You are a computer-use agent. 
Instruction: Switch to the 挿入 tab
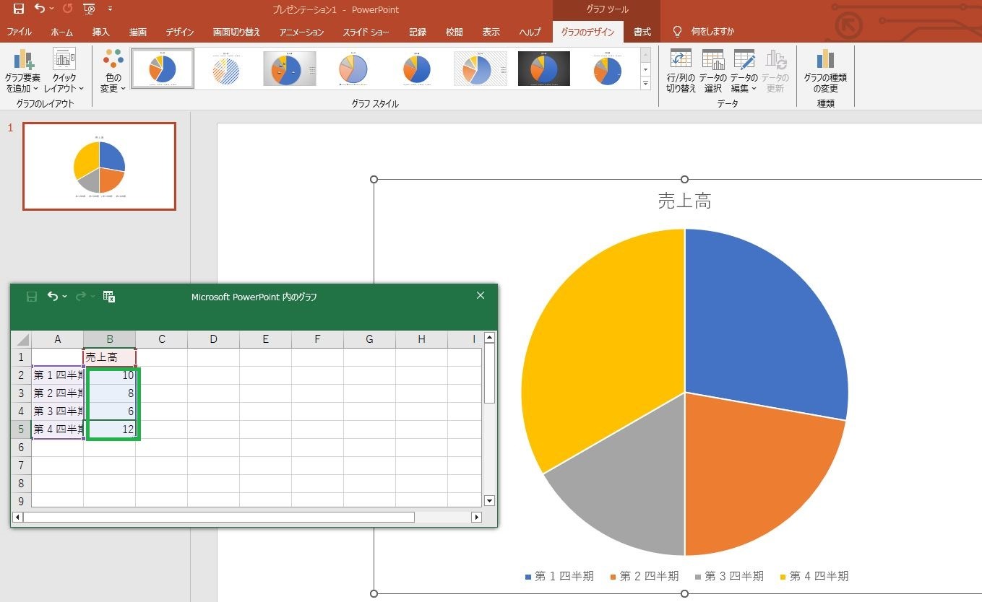pos(101,32)
